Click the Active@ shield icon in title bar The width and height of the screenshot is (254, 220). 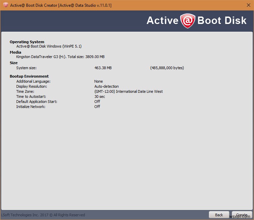tap(5, 5)
